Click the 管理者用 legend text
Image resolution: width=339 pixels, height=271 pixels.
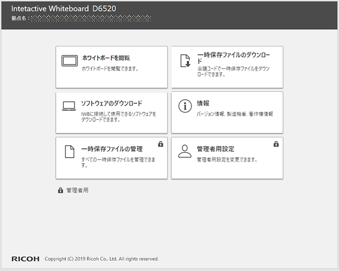[x=77, y=190]
